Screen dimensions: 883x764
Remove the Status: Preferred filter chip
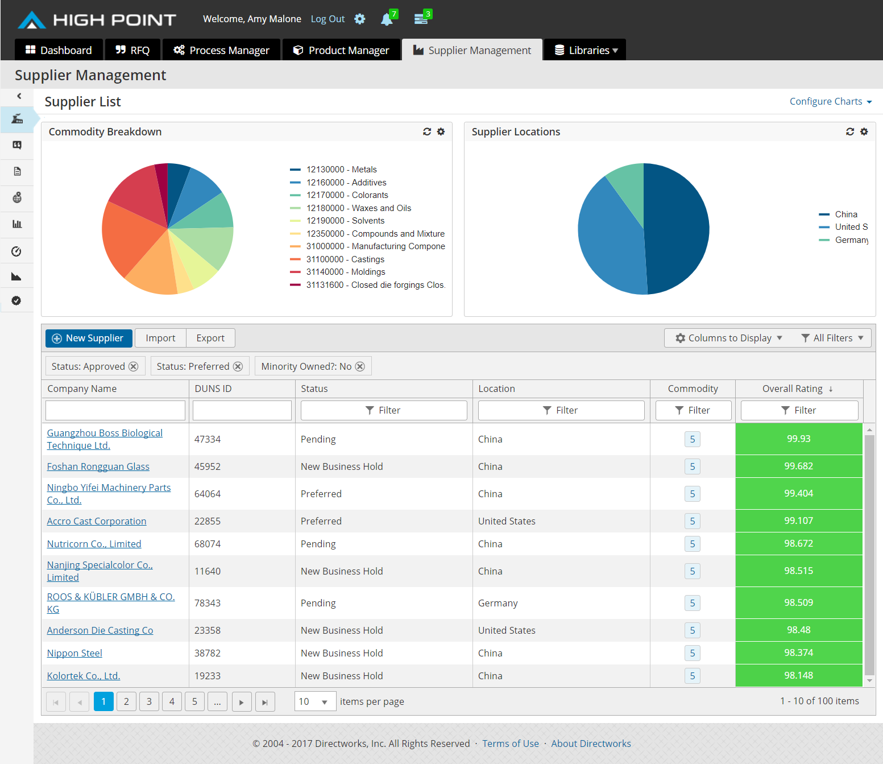(238, 366)
